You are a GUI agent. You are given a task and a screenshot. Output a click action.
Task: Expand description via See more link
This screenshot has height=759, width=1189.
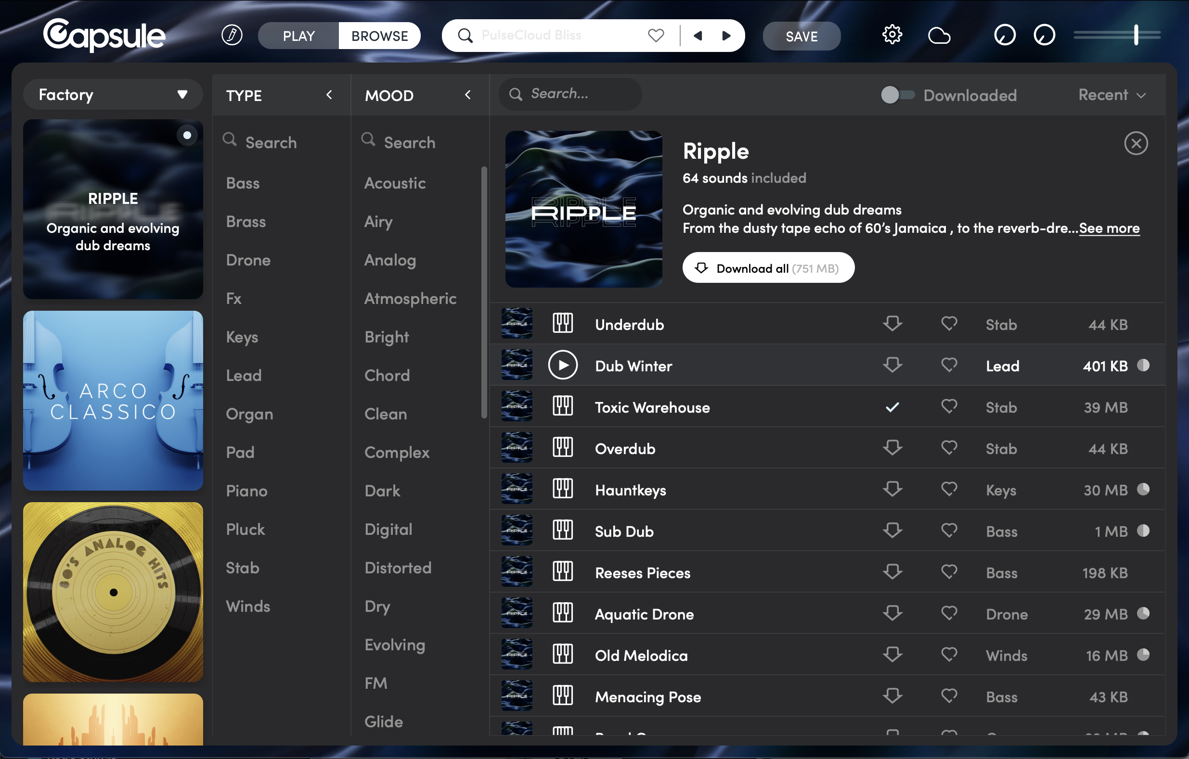pos(1109,228)
